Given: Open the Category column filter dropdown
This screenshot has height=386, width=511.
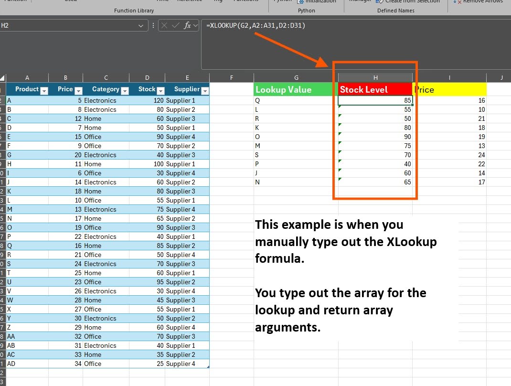Looking at the screenshot, I should pos(125,90).
